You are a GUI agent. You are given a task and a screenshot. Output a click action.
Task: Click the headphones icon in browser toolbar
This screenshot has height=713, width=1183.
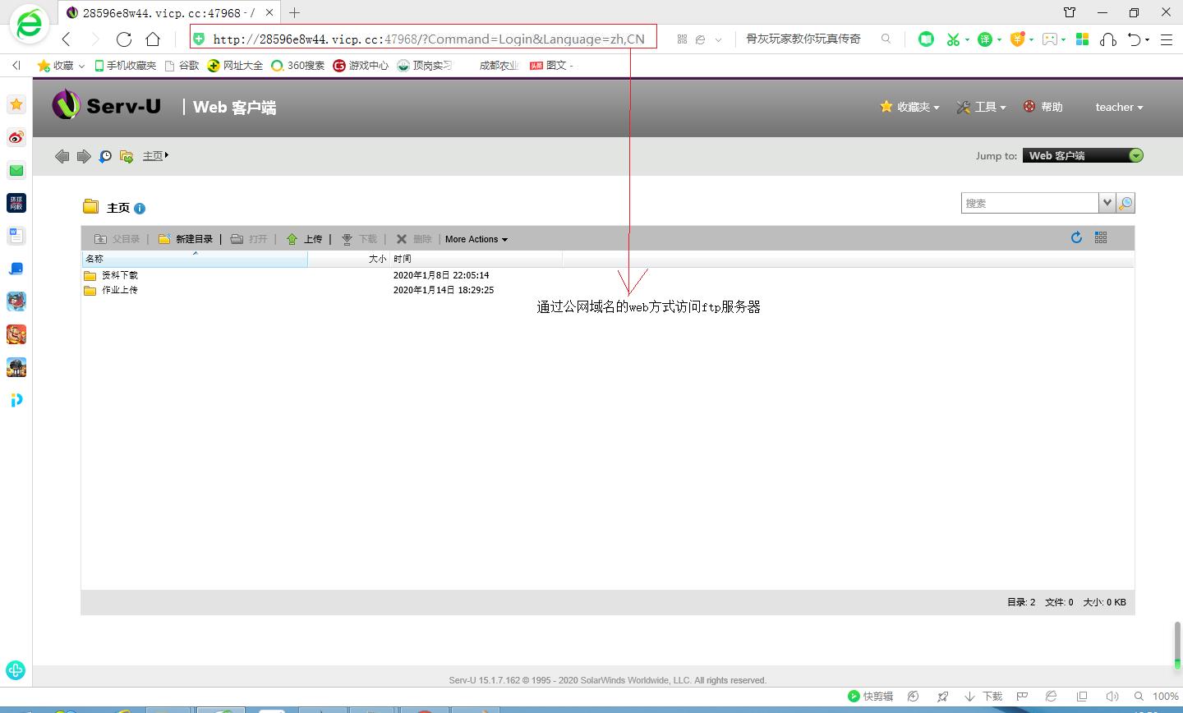pyautogui.click(x=1107, y=39)
